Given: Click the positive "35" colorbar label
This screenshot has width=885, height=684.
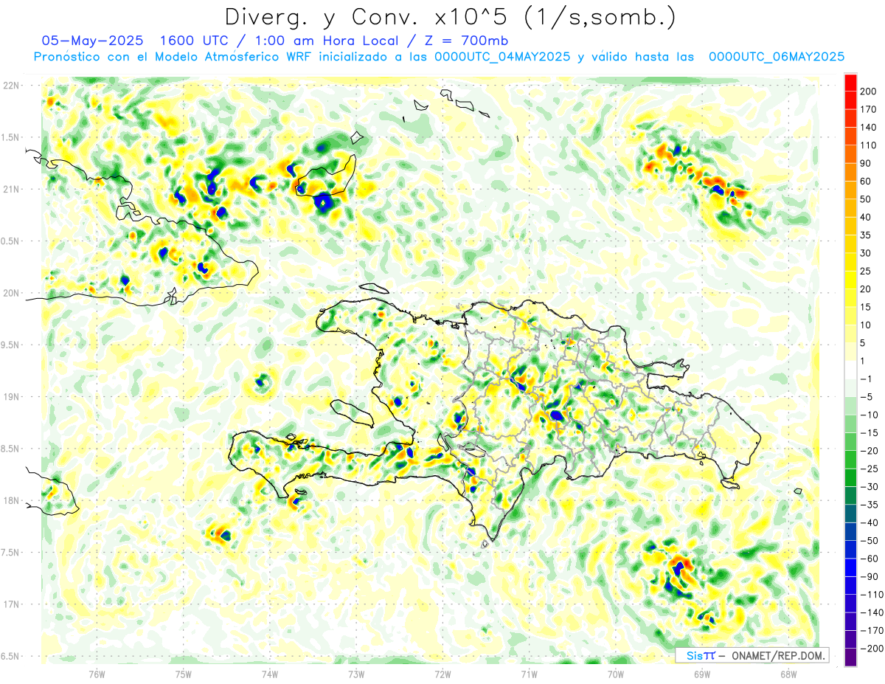Looking at the screenshot, I should [x=866, y=235].
